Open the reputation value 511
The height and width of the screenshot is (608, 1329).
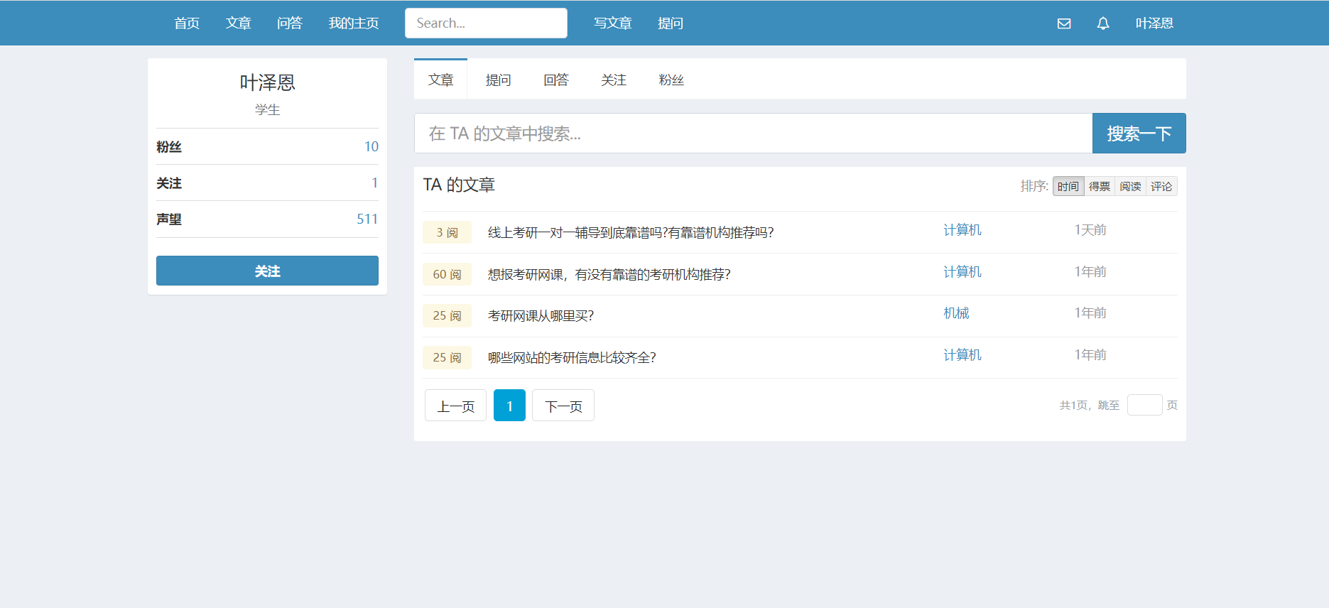pos(367,219)
